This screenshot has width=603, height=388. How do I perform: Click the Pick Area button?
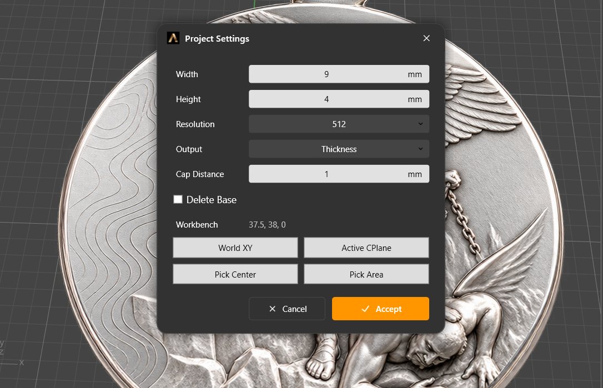(366, 275)
